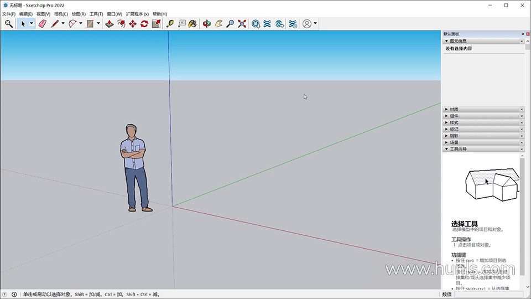This screenshot has width=531, height=299.
Task: Activate the Line pencil tool
Action: pos(55,24)
